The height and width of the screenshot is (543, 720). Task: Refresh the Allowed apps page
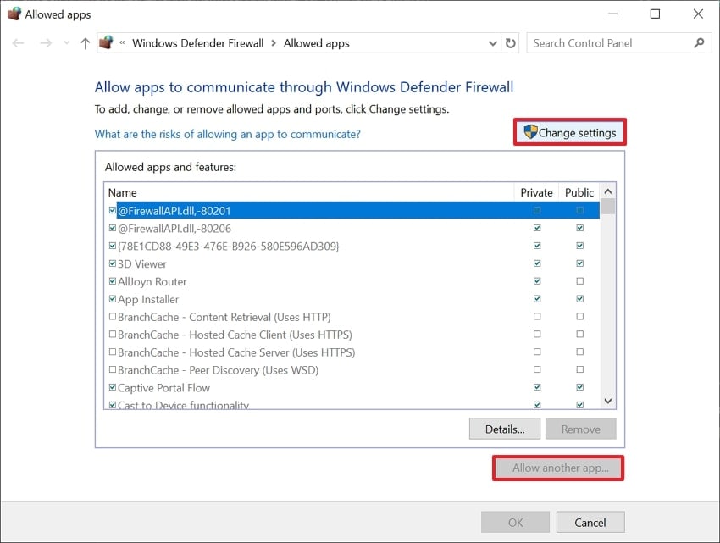pyautogui.click(x=510, y=43)
